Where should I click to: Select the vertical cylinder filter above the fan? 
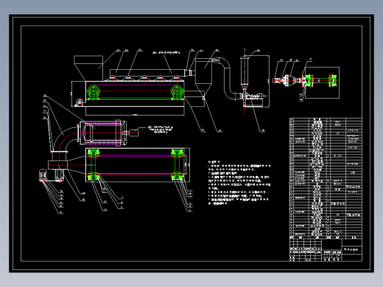tap(245, 71)
